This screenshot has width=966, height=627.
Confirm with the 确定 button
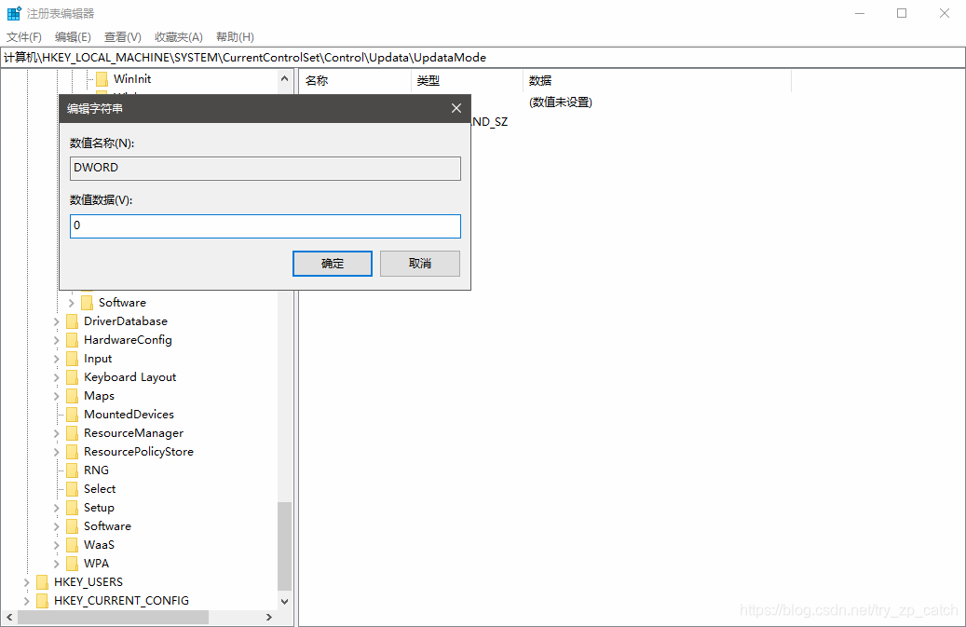tap(332, 264)
